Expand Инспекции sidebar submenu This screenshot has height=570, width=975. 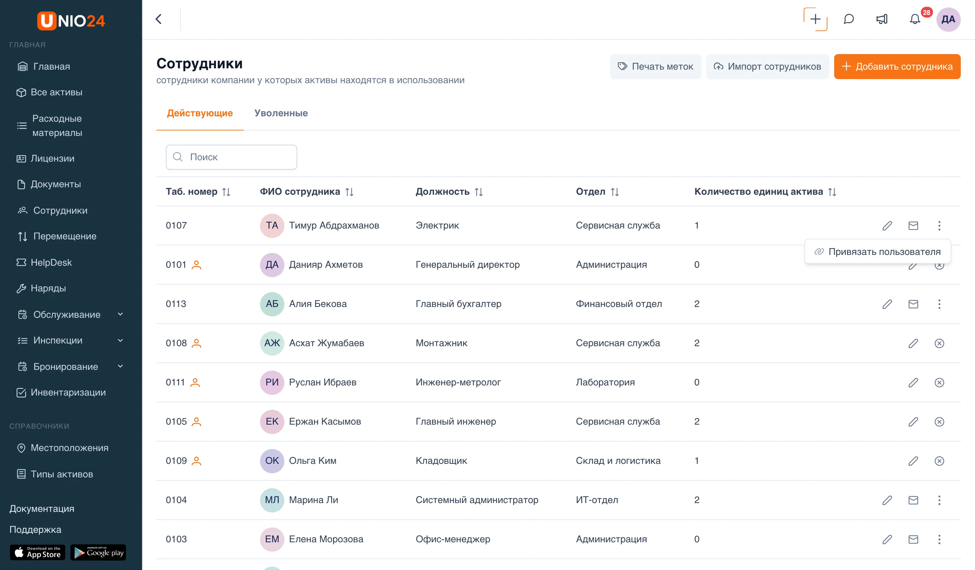pos(120,340)
